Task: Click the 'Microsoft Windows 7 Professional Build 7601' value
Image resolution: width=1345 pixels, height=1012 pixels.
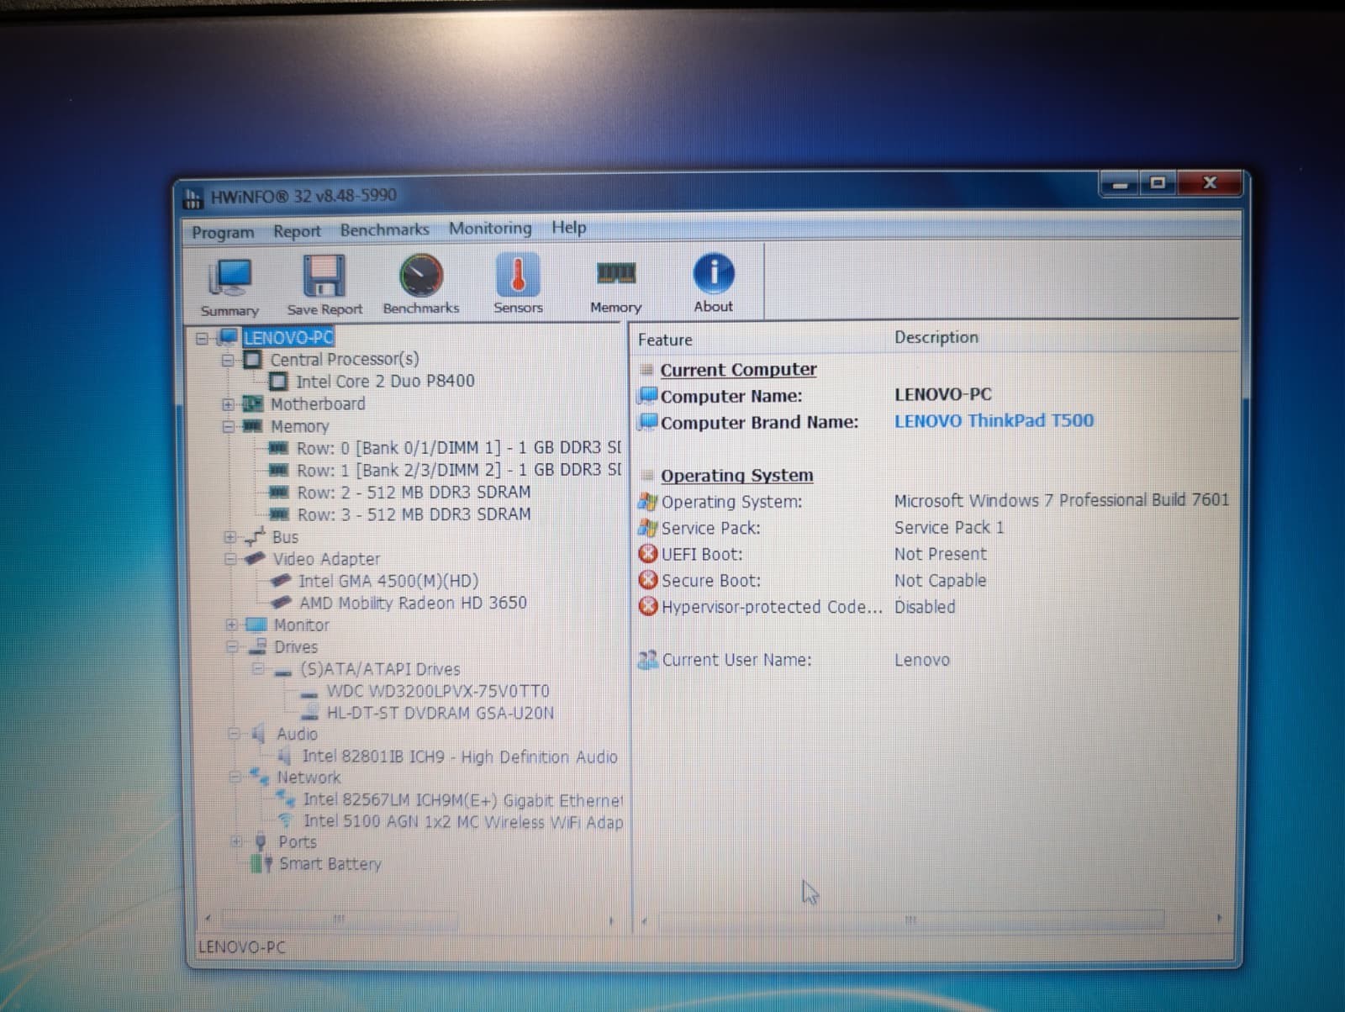Action: click(x=1061, y=500)
